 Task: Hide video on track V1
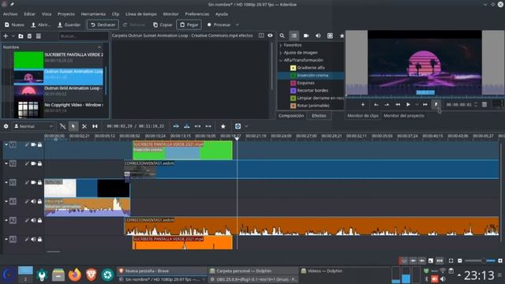click(33, 182)
